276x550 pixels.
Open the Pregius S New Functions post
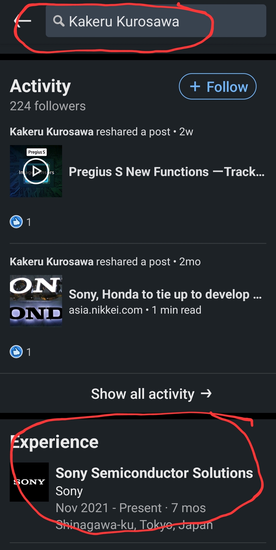166,172
